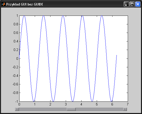Click the MATLAB logo icon in title bar
The image size is (142, 114).
[3, 4]
